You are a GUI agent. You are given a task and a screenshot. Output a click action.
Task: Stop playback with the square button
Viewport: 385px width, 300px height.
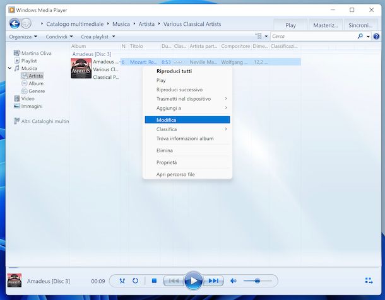click(x=154, y=280)
